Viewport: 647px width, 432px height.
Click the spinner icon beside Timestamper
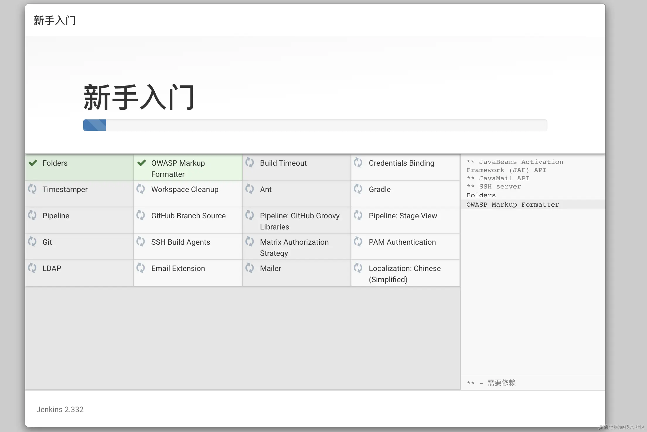(32, 189)
